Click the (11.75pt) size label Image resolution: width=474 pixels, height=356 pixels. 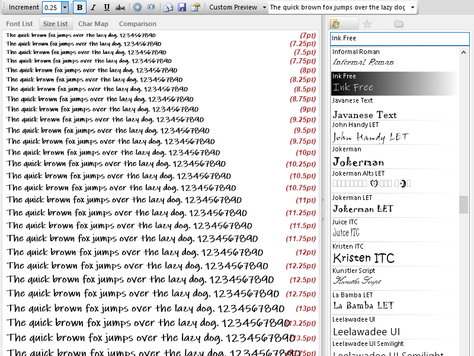tap(301, 239)
